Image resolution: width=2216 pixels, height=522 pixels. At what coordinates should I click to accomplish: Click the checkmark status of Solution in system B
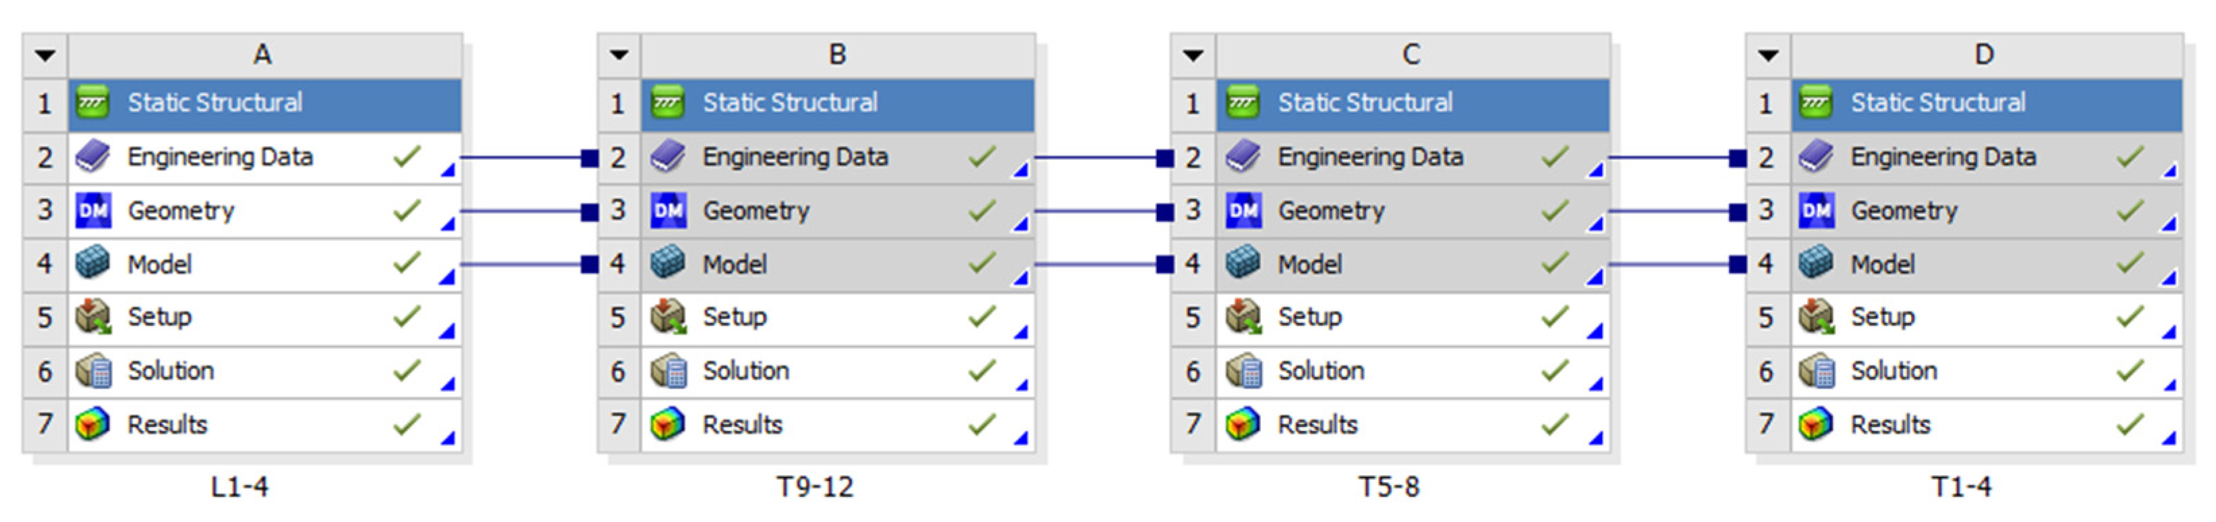click(982, 372)
